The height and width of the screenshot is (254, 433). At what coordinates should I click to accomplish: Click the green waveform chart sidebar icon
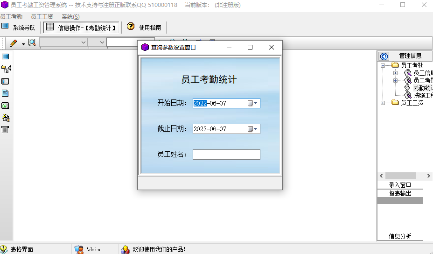pyautogui.click(x=5, y=106)
